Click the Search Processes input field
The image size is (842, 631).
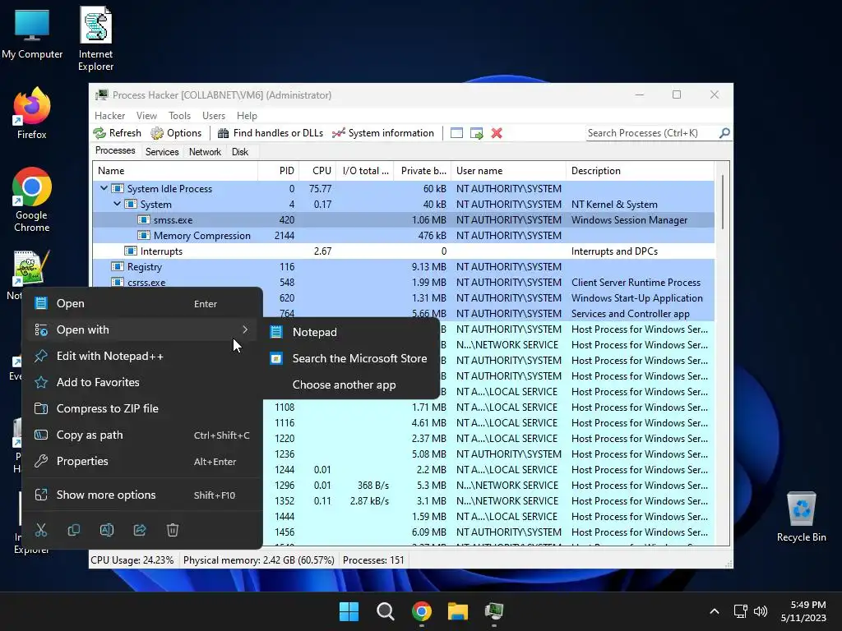click(652, 132)
